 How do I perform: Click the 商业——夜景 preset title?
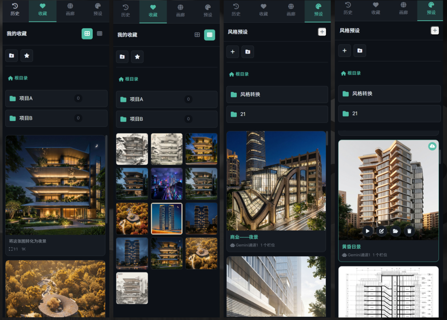tap(244, 237)
